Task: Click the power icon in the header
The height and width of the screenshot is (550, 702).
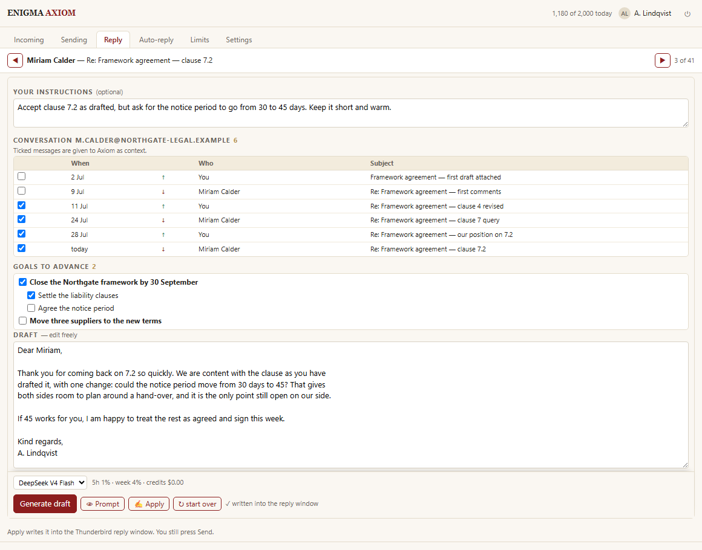Action: 687,14
